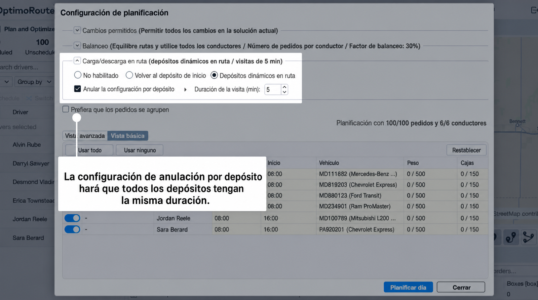The width and height of the screenshot is (538, 300).
Task: Click the Inicio column header
Action: [x=274, y=163]
